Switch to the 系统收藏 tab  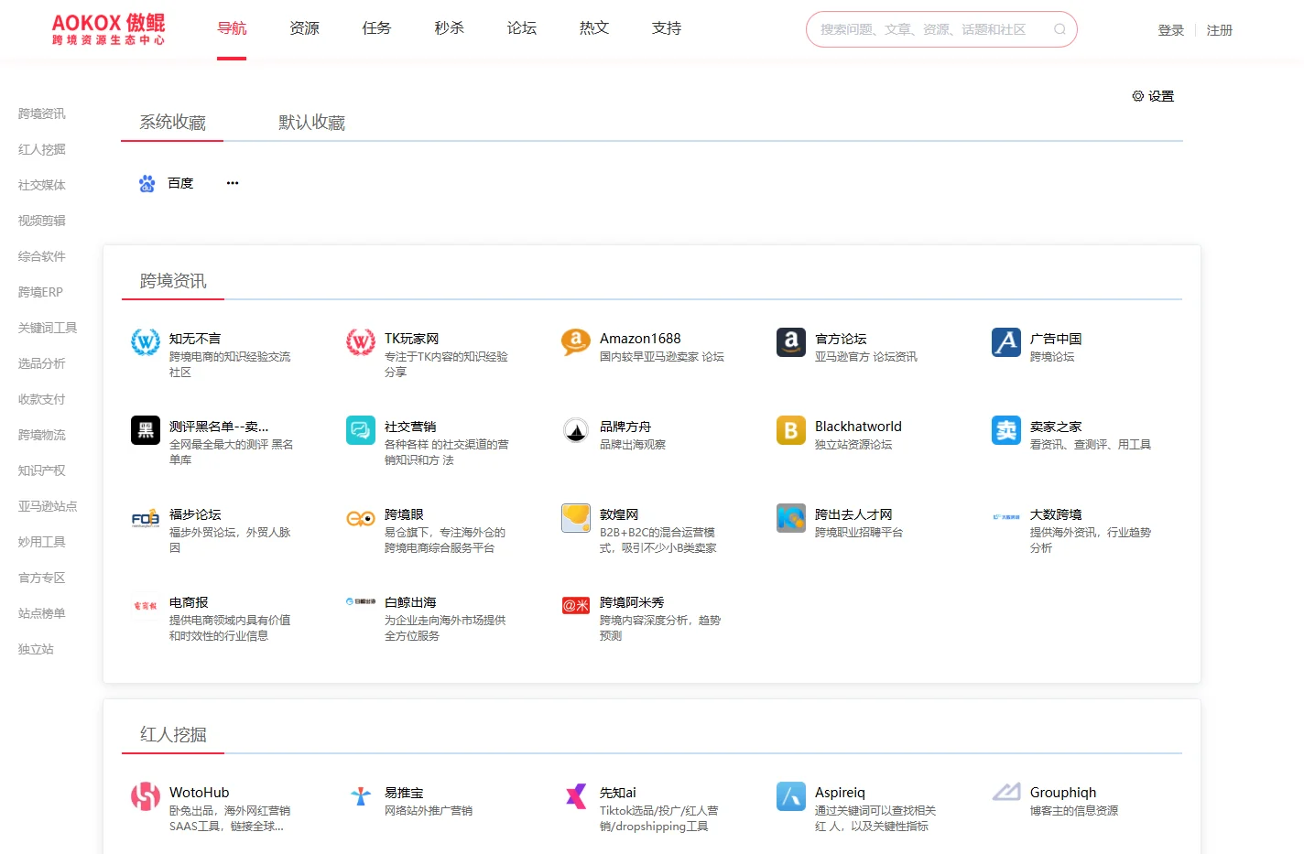click(172, 123)
